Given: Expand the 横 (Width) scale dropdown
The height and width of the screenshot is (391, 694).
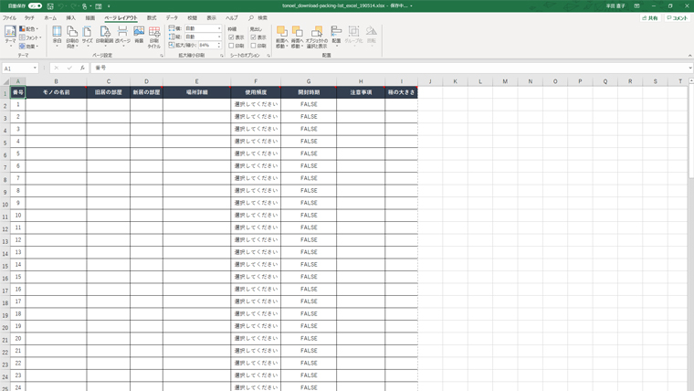Looking at the screenshot, I should 218,29.
